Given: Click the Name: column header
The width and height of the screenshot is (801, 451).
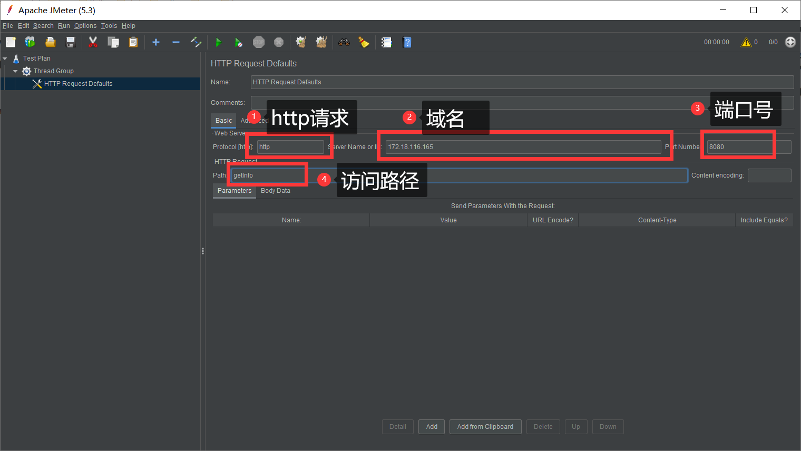Looking at the screenshot, I should tap(291, 220).
